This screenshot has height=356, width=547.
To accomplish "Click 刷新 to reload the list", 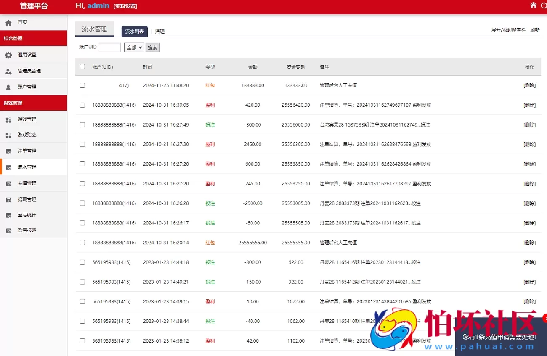I will point(535,30).
